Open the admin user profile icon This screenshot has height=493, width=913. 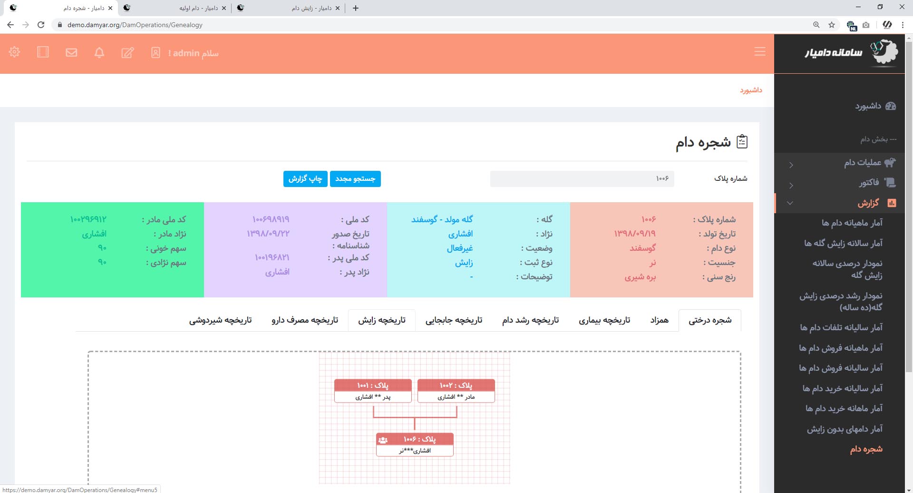click(155, 53)
